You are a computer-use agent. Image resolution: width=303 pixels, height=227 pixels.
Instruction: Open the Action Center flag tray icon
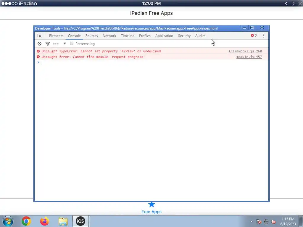(259, 221)
